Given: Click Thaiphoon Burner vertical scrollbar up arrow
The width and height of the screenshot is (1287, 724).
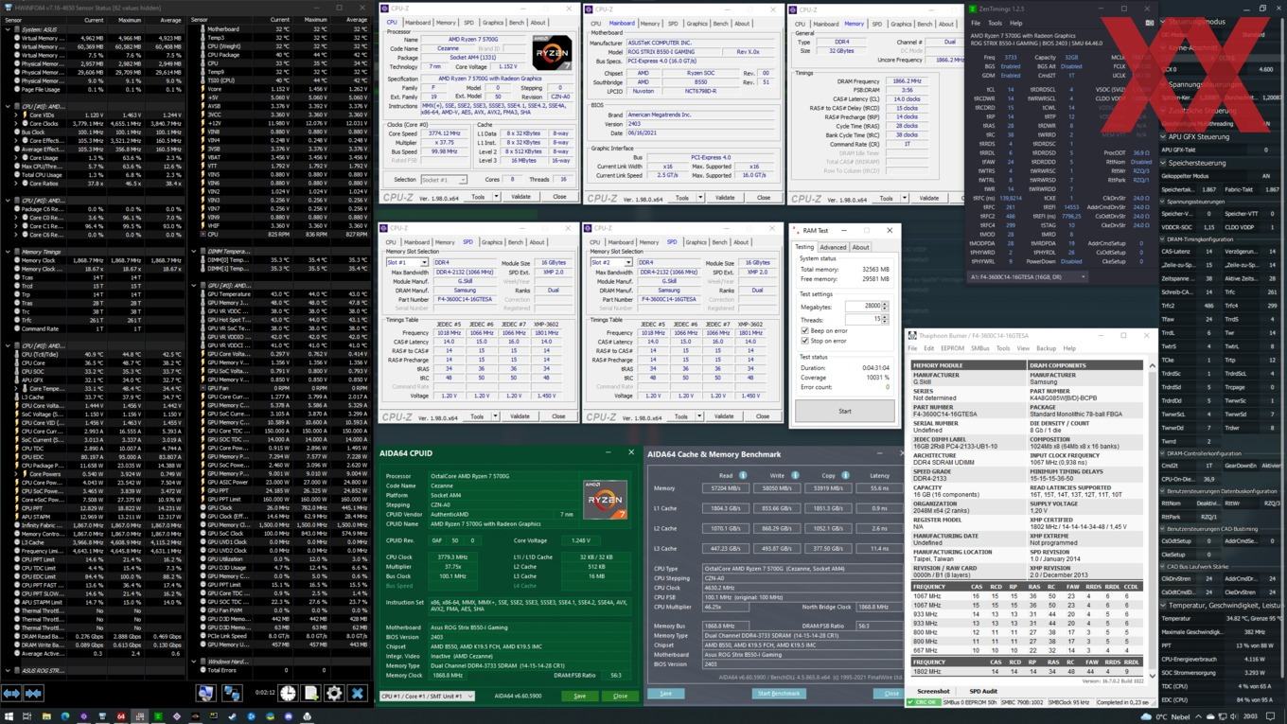Looking at the screenshot, I should pos(1152,365).
